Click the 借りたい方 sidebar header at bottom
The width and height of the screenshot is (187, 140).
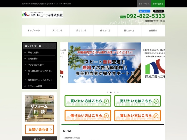click(39, 139)
